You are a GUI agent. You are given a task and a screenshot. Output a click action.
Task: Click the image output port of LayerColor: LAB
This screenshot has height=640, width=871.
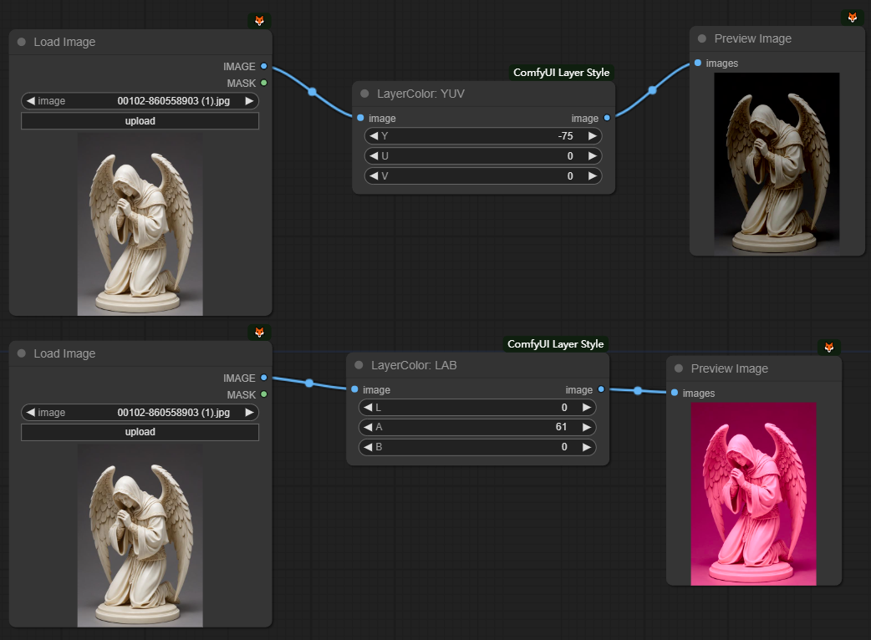601,389
